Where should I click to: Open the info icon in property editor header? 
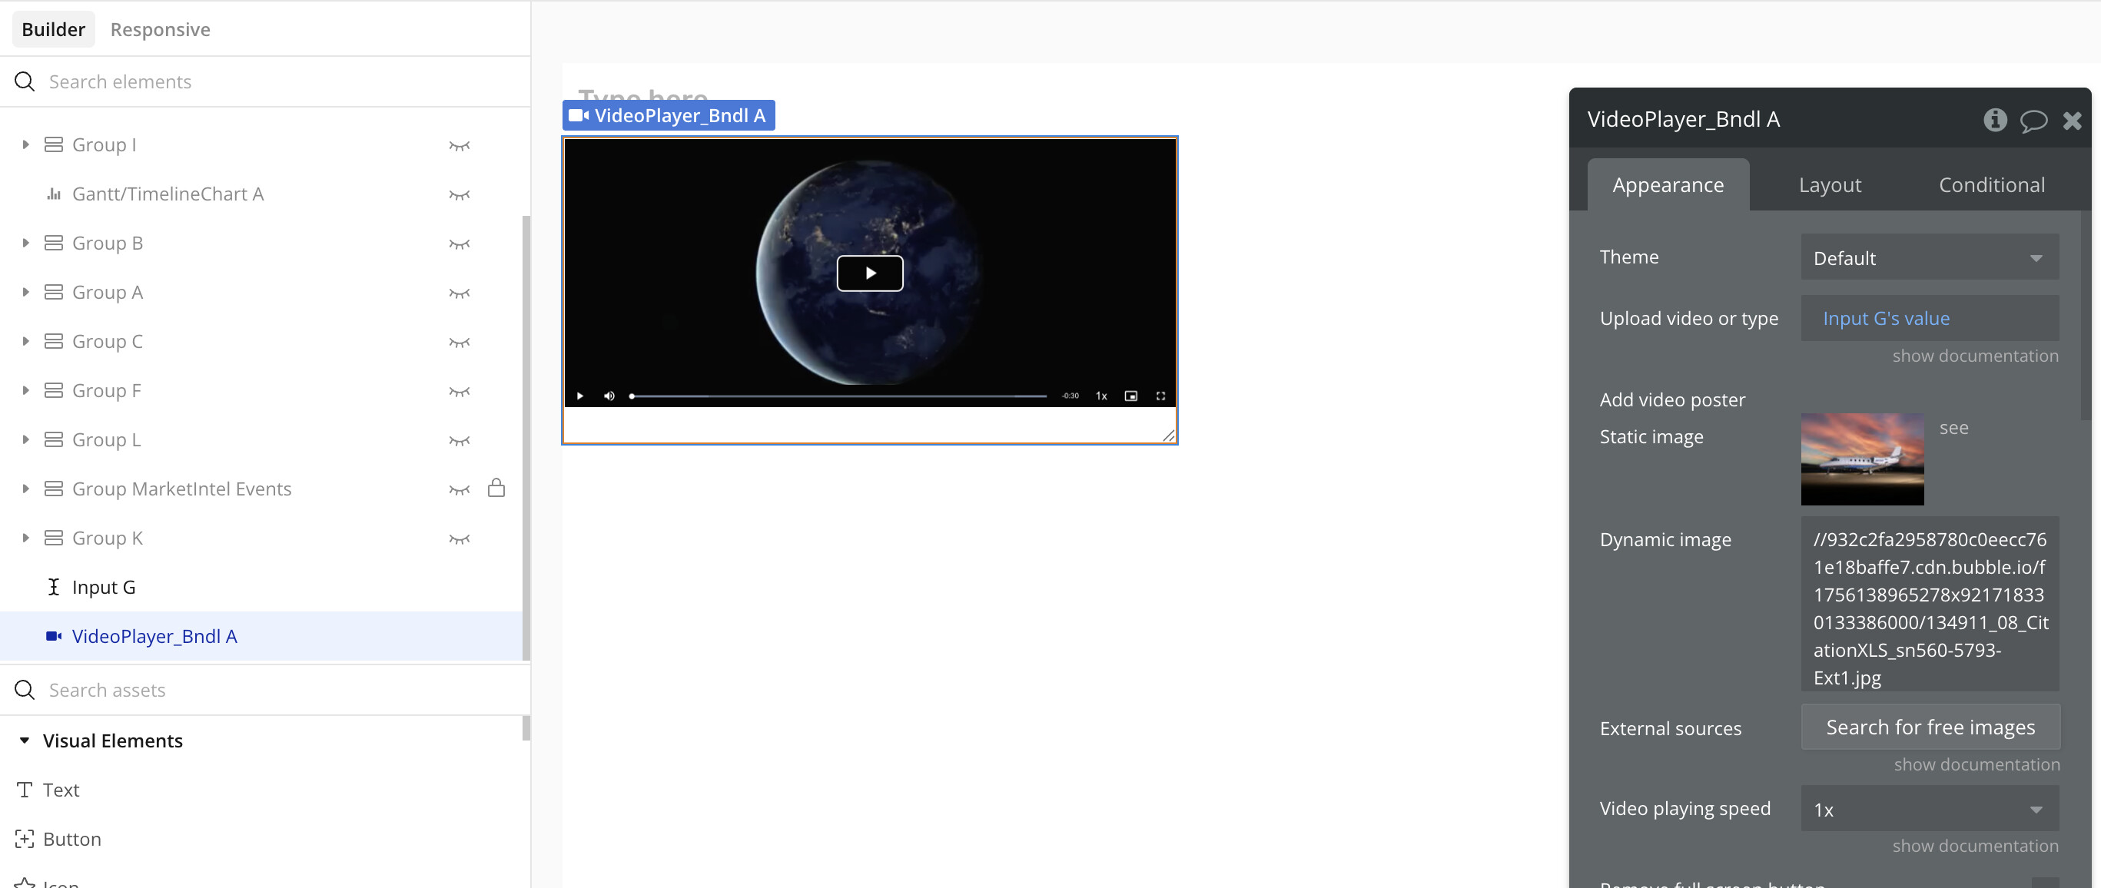pos(1995,120)
